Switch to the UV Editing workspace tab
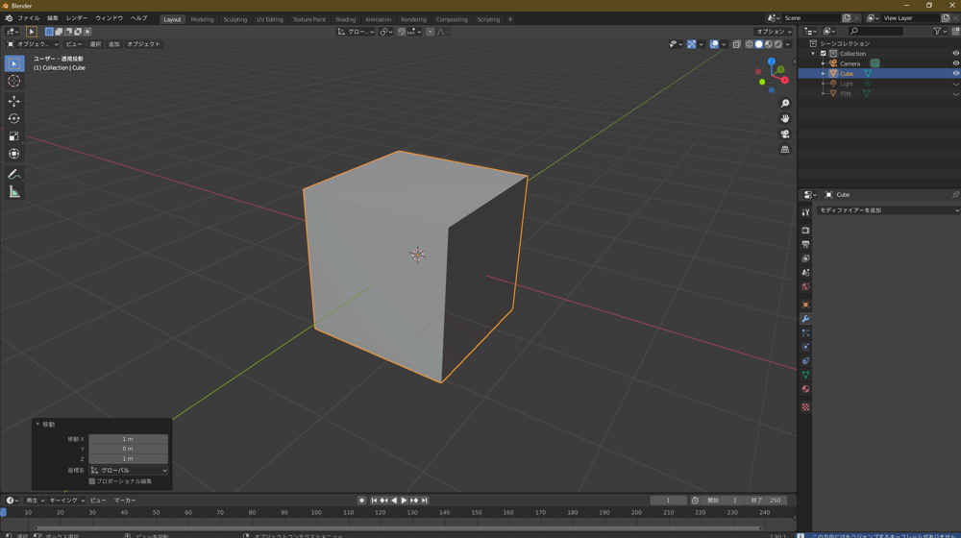Viewport: 961px width, 538px height. [270, 19]
